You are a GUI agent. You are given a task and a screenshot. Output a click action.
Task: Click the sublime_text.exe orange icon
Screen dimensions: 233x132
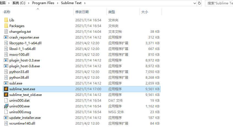pyautogui.click(x=6, y=89)
